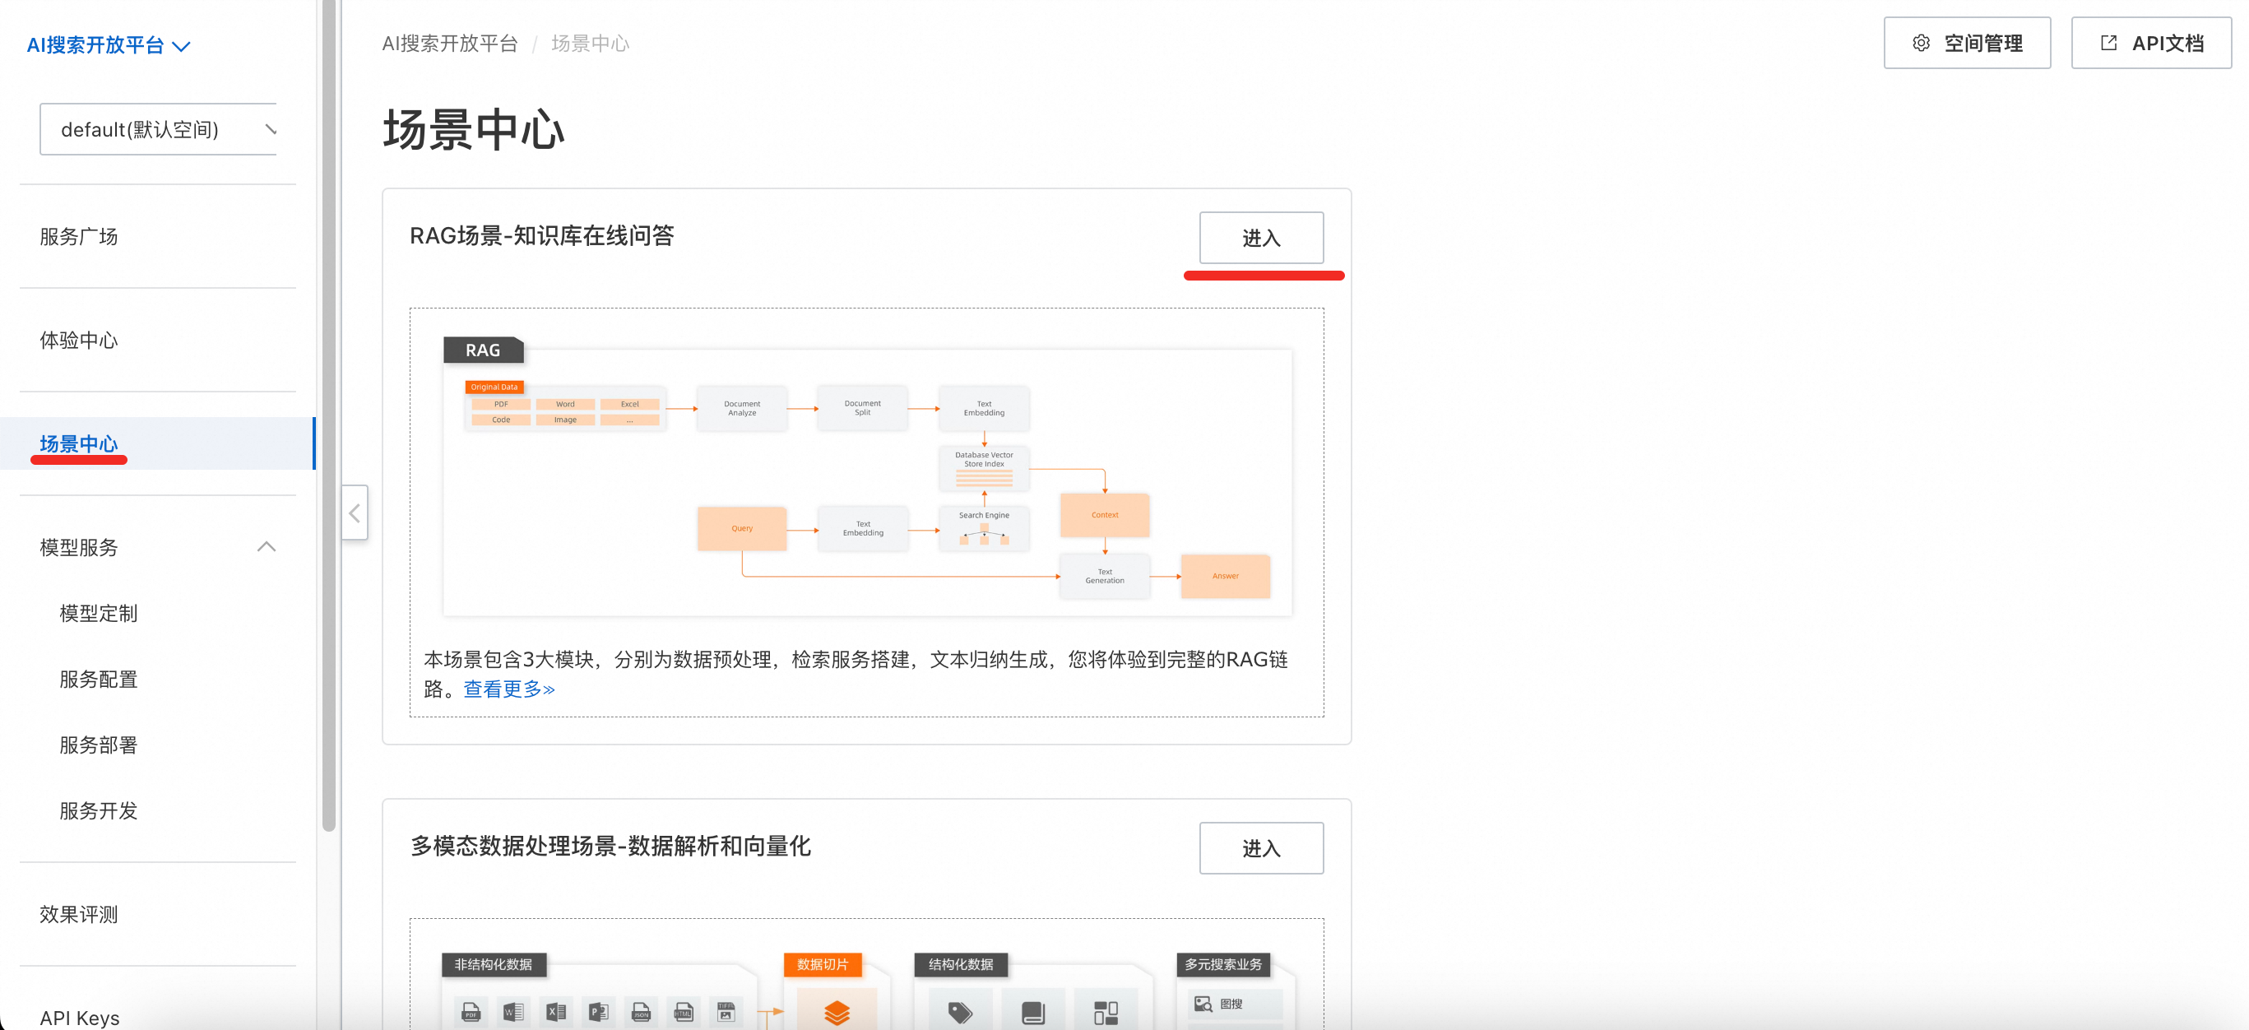Click the 多元搜索业务 label
The width and height of the screenshot is (2249, 1030).
click(x=1223, y=963)
